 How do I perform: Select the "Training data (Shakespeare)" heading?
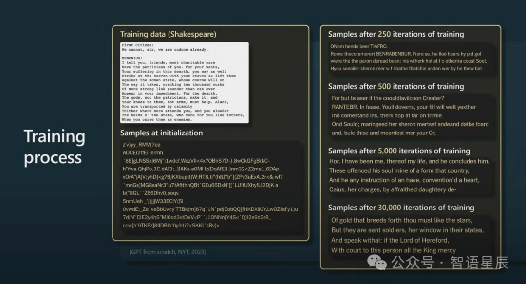pyautogui.click(x=168, y=34)
